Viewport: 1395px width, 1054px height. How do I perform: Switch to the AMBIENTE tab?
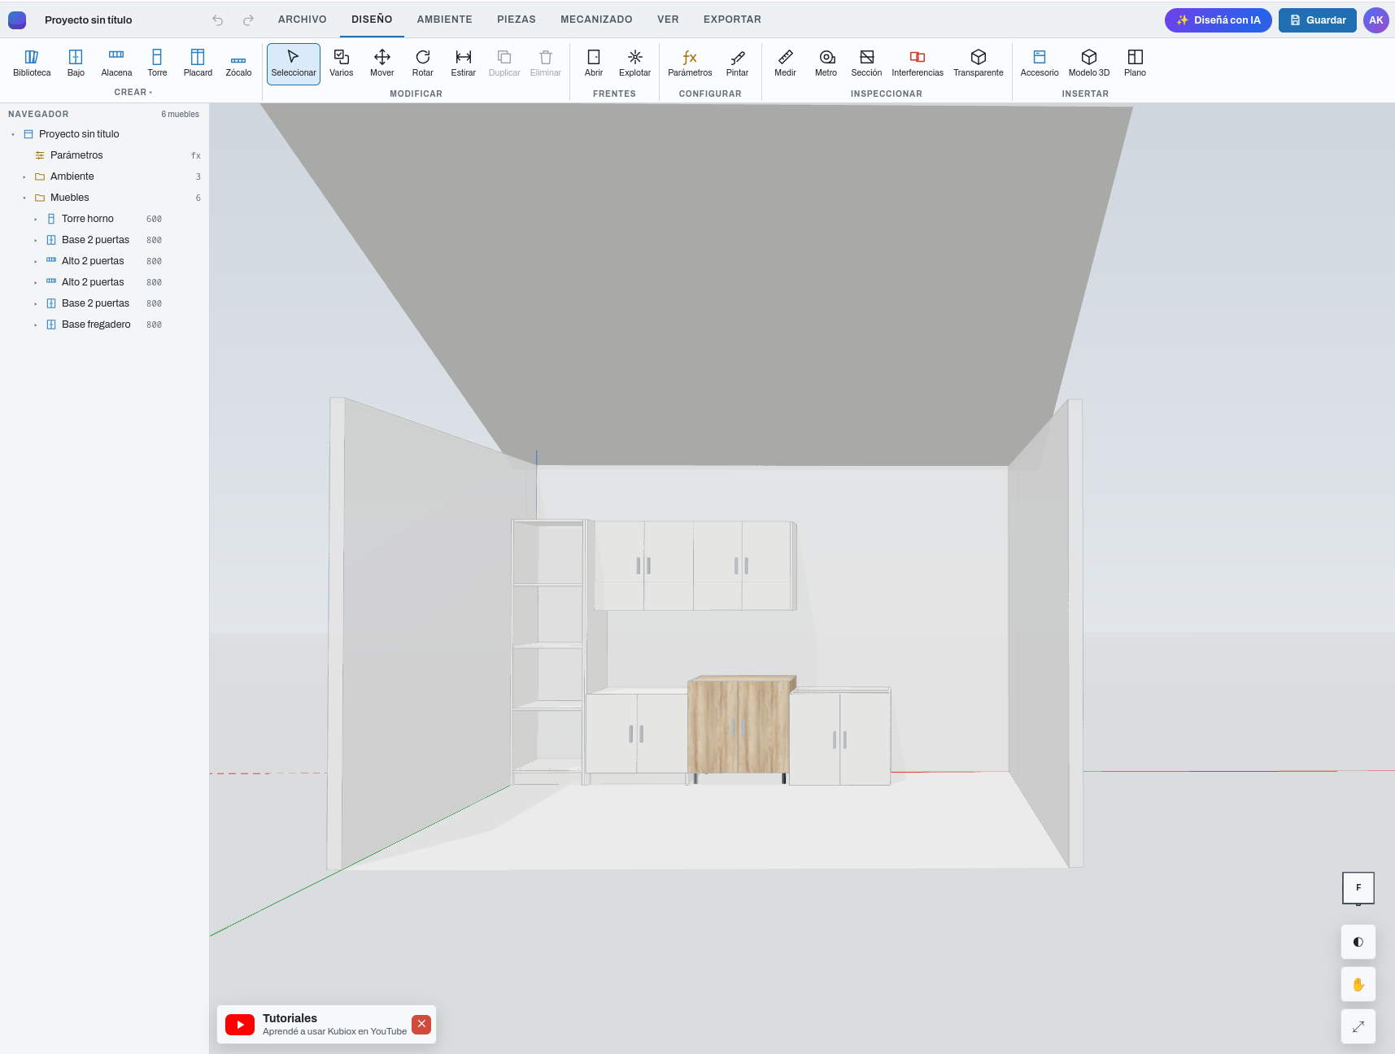coord(445,20)
